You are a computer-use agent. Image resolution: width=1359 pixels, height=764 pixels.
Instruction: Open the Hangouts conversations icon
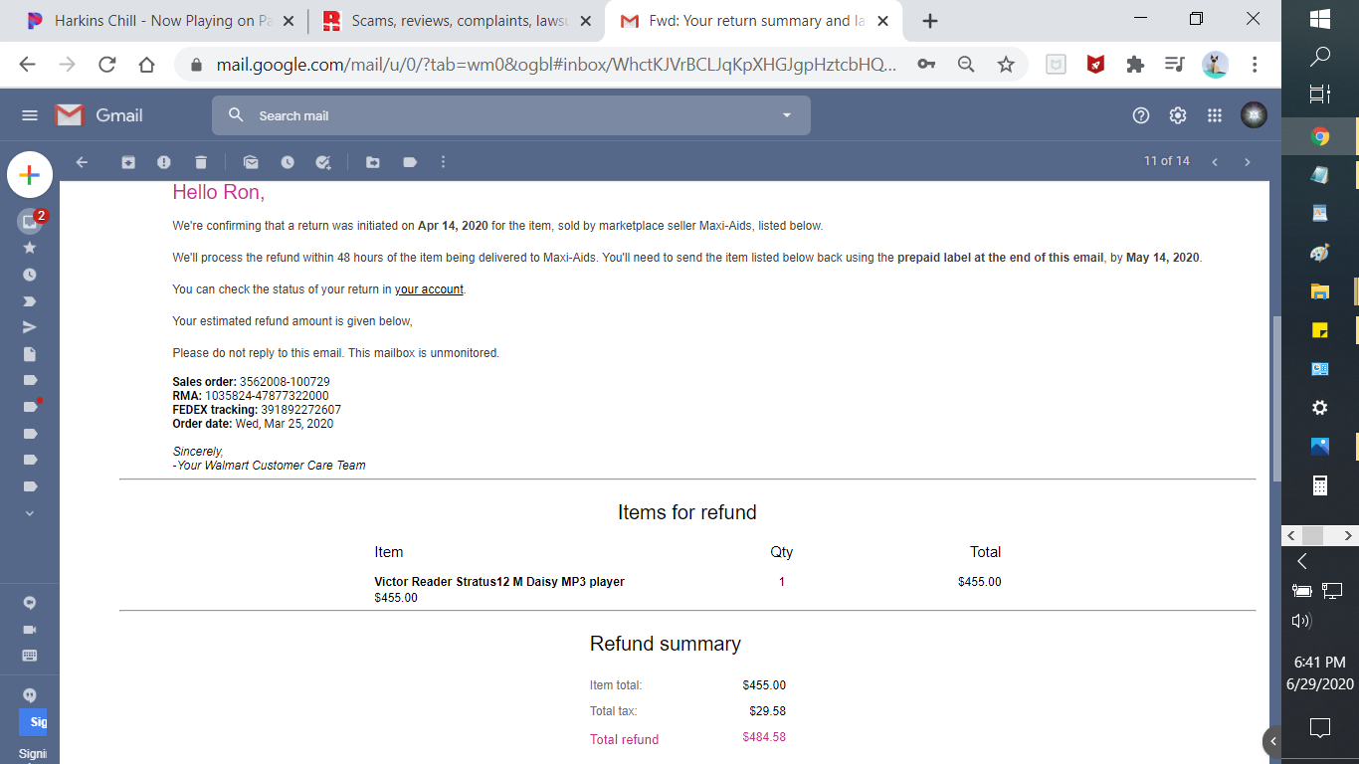[x=30, y=603]
